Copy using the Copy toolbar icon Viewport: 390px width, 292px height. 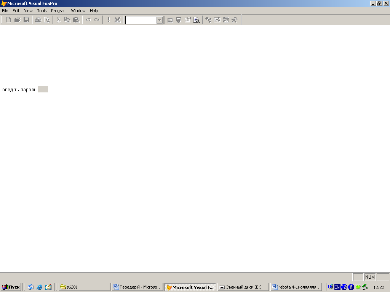pyautogui.click(x=67, y=20)
